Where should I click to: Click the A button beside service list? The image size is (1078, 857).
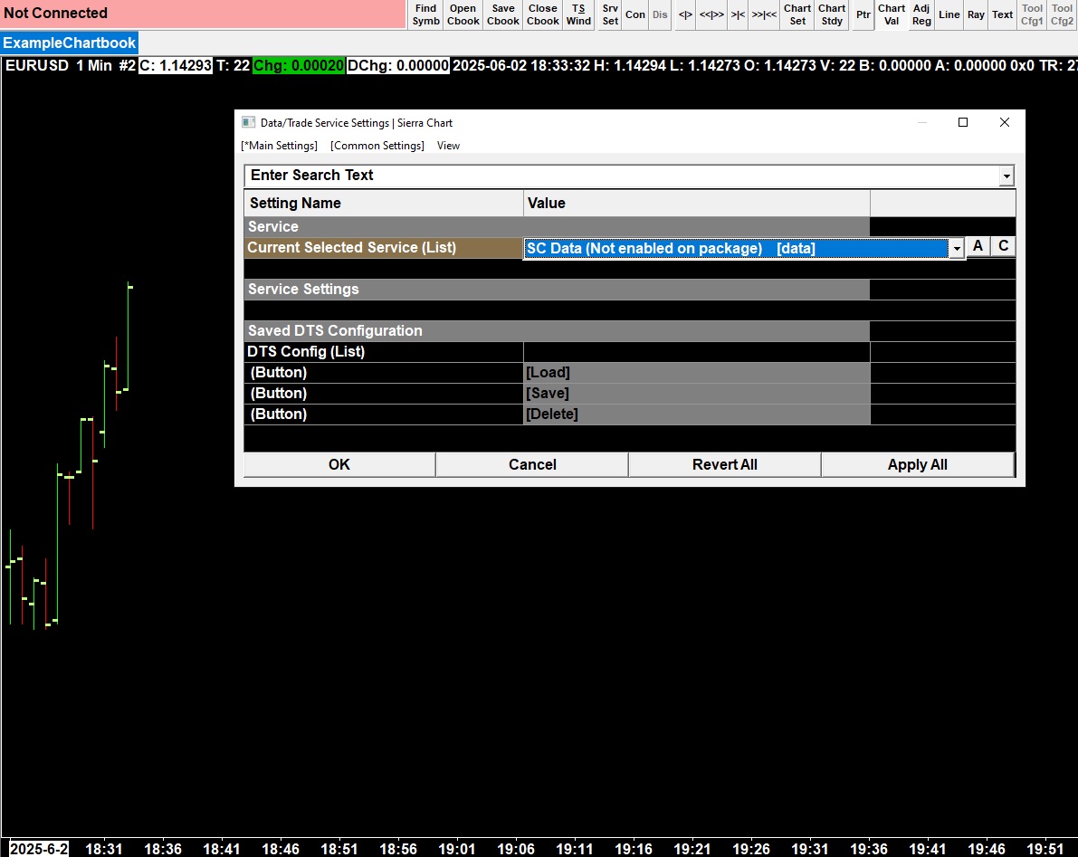[x=978, y=246]
